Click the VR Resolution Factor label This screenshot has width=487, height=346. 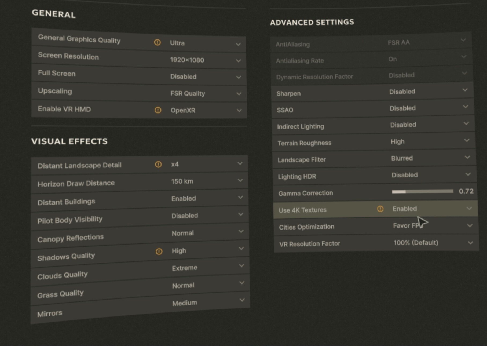click(x=310, y=244)
